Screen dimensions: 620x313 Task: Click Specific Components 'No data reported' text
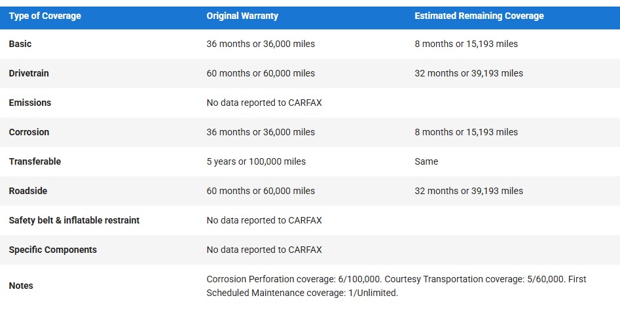tap(264, 250)
